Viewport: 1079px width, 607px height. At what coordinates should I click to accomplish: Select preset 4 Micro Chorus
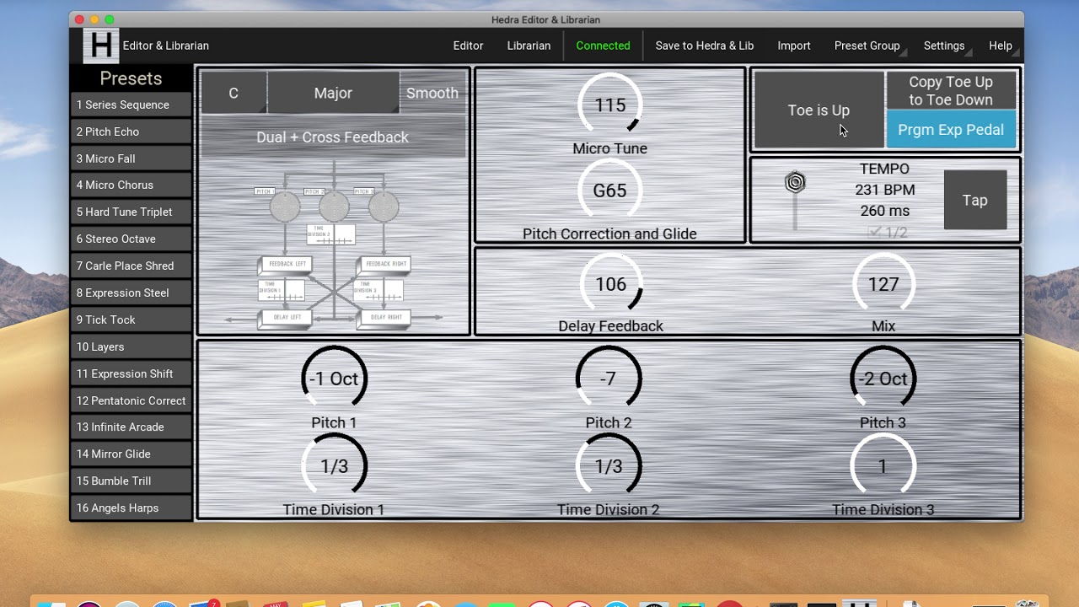coord(132,185)
